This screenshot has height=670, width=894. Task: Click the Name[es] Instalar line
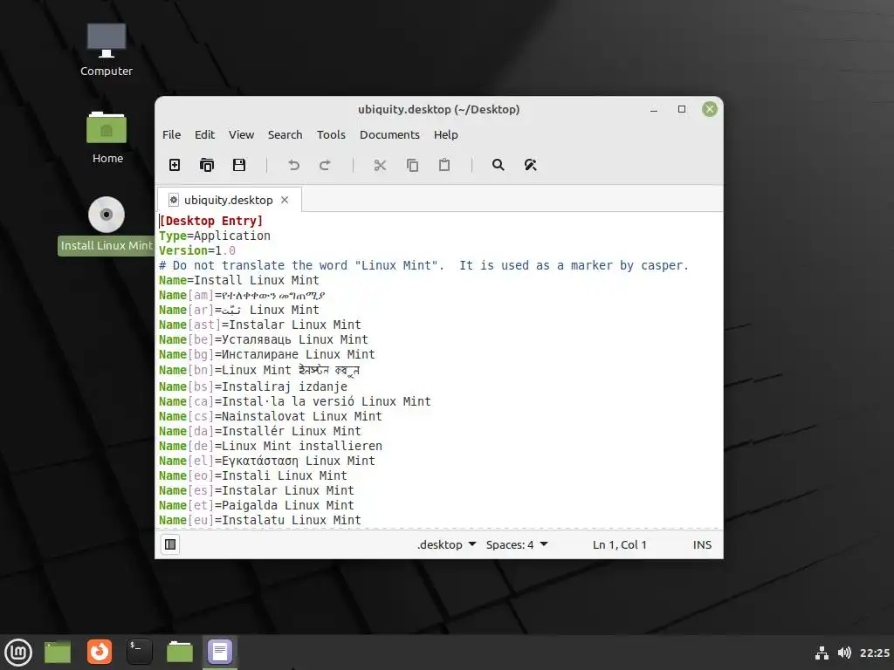click(257, 490)
